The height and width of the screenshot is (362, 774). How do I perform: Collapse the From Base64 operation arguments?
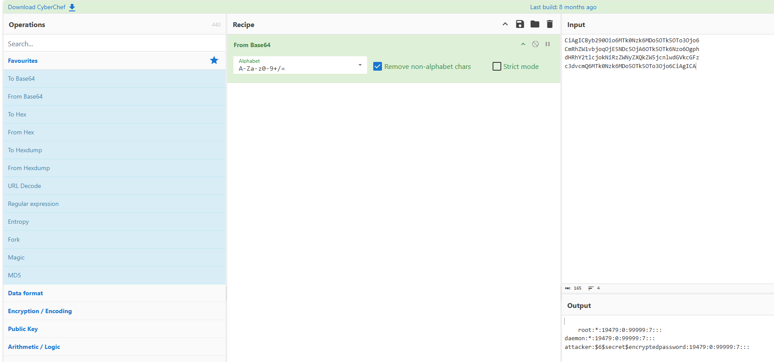click(x=523, y=44)
